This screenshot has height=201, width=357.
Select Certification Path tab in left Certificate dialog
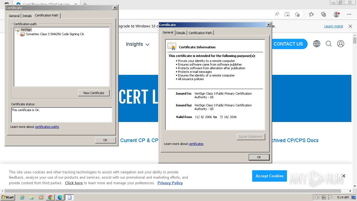pos(47,15)
